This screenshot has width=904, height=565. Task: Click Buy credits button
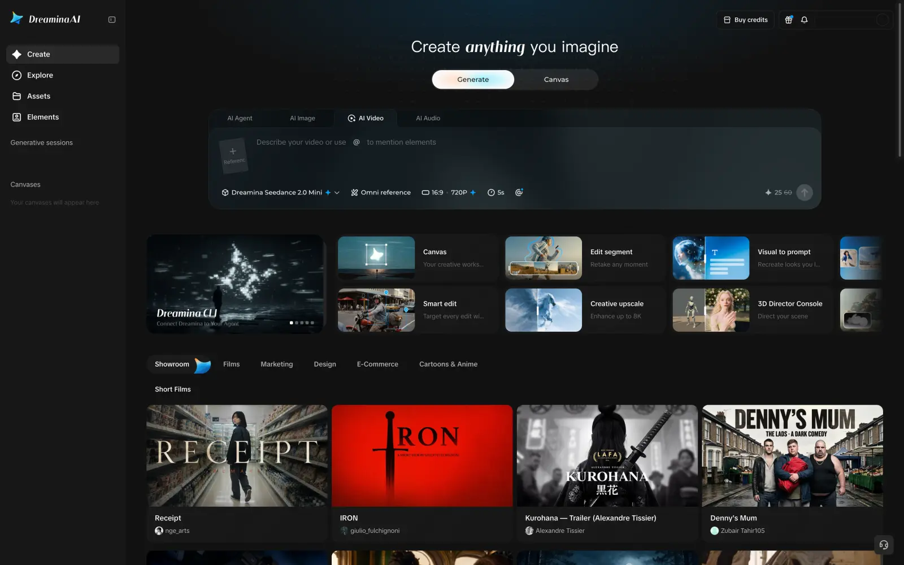click(745, 20)
